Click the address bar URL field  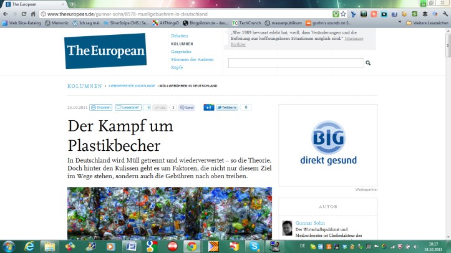coord(187,14)
